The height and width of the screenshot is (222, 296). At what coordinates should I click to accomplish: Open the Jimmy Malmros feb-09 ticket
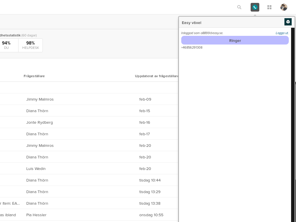[40, 99]
